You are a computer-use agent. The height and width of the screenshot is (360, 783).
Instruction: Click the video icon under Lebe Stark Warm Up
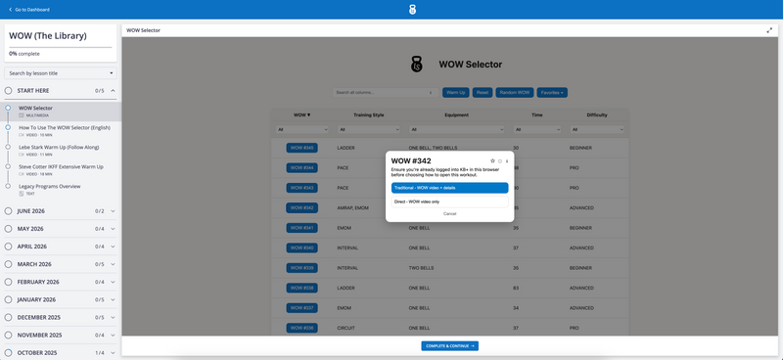22,155
